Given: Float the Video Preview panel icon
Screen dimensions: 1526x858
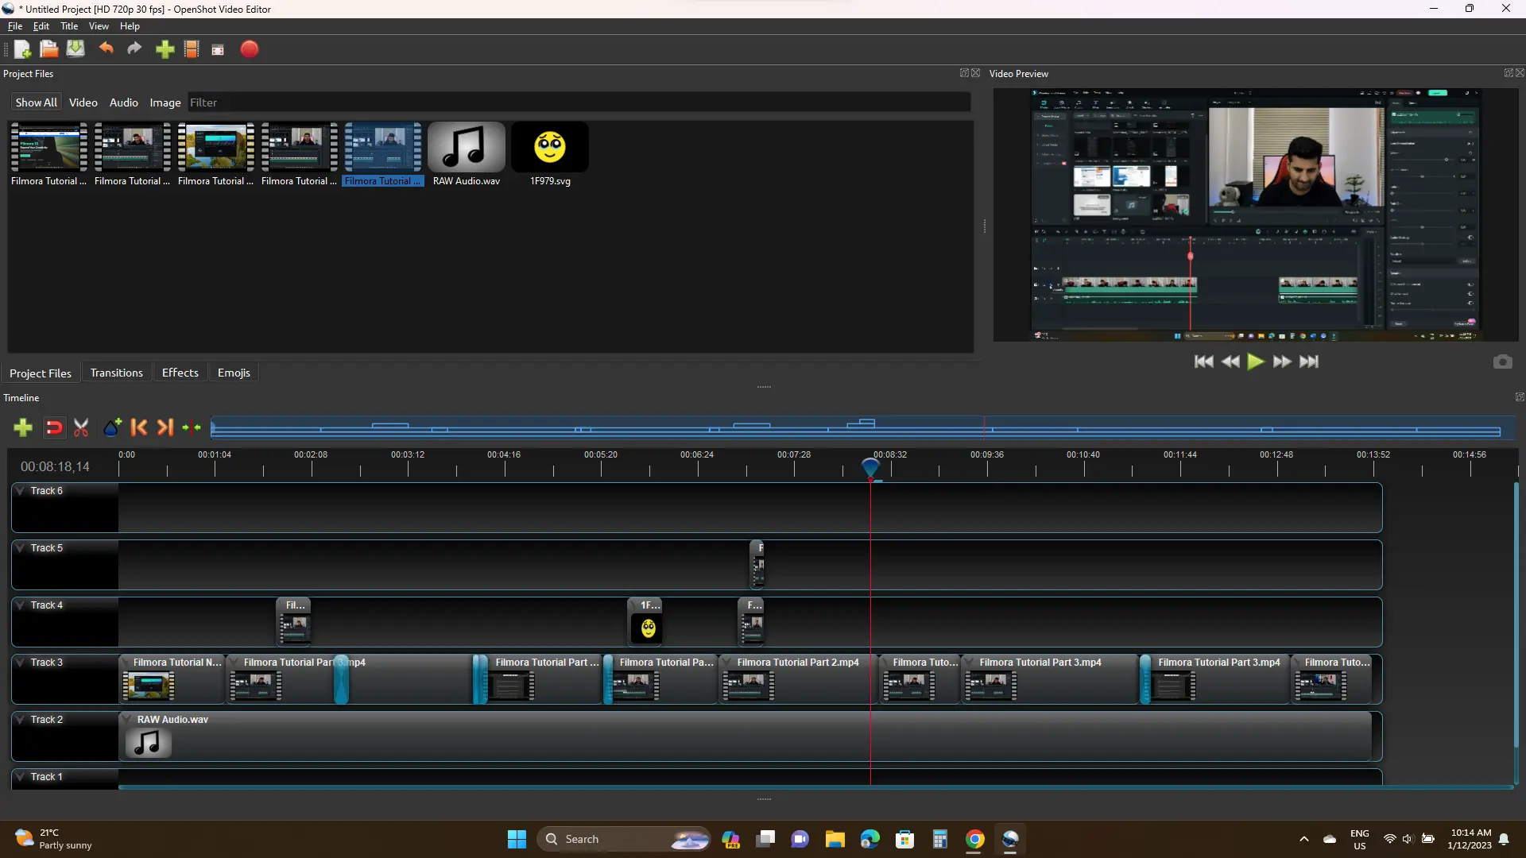Looking at the screenshot, I should click(1508, 73).
